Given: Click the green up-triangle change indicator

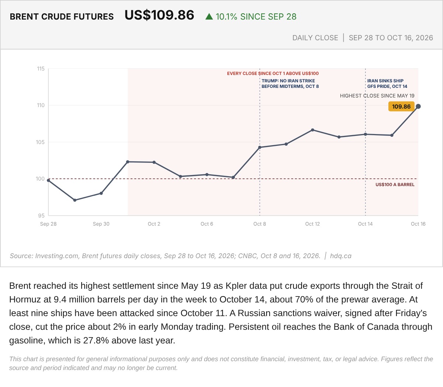Looking at the screenshot, I should [209, 17].
